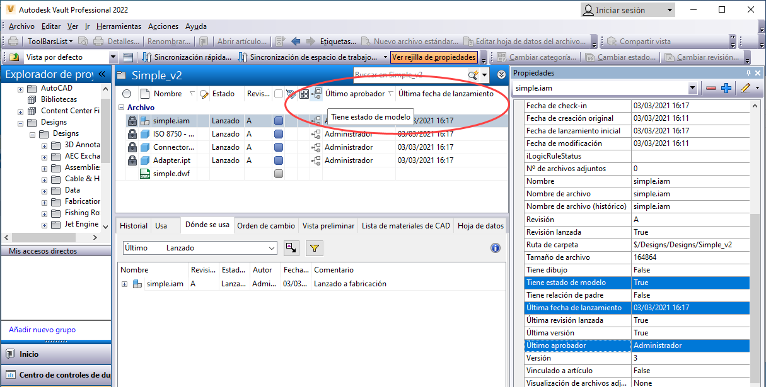This screenshot has height=387, width=766.
Task: Click the Inicio navigation button
Action: click(x=55, y=354)
